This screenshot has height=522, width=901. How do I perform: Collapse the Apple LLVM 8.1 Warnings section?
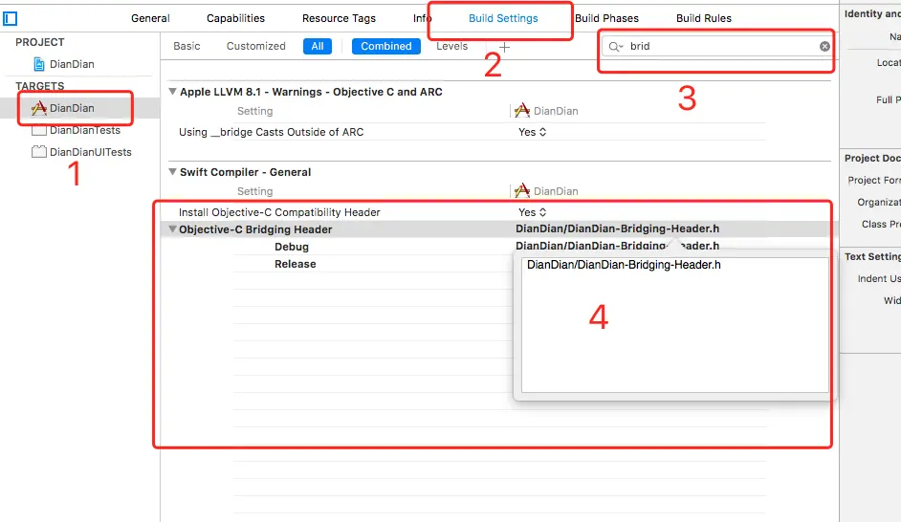[172, 92]
